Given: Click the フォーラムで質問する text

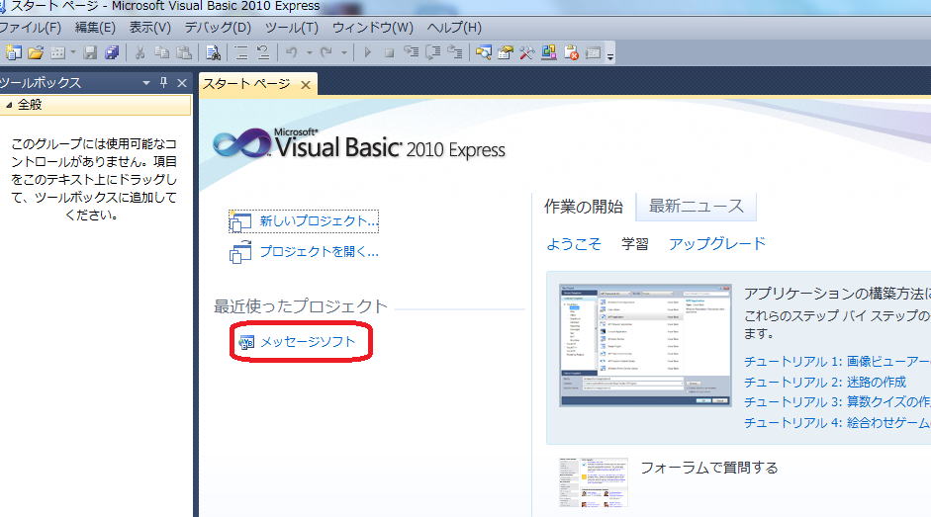Looking at the screenshot, I should (709, 468).
